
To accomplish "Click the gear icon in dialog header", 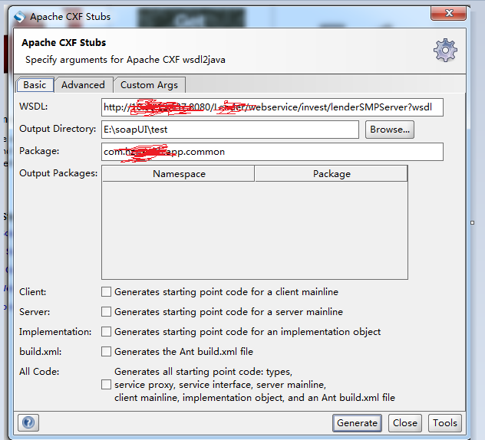I will click(x=445, y=50).
